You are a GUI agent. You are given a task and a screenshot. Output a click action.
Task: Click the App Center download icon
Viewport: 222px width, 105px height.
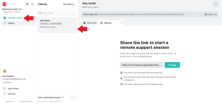[5, 89]
